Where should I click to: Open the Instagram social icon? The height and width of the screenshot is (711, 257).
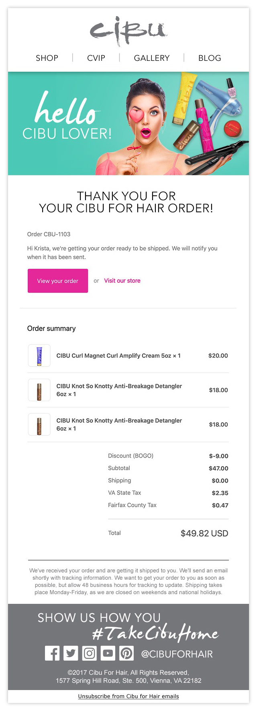click(89, 653)
